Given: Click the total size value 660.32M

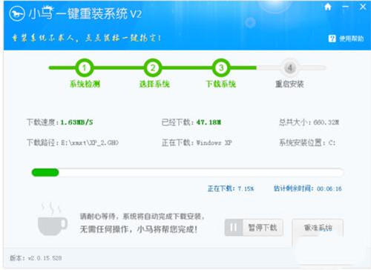Looking at the screenshot, I should tap(326, 122).
